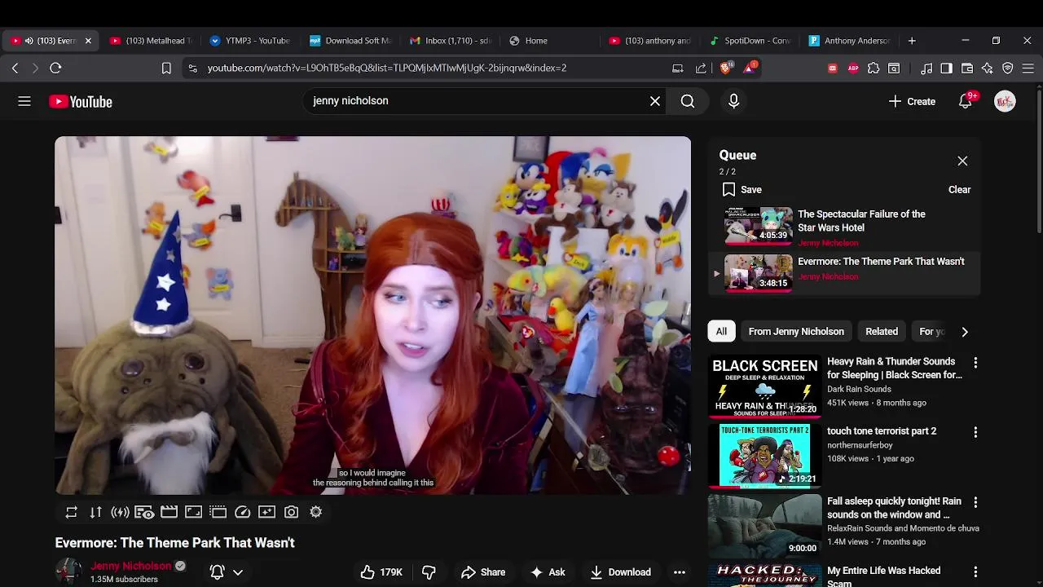Image resolution: width=1043 pixels, height=587 pixels.
Task: Click the Create button
Action: tap(912, 101)
